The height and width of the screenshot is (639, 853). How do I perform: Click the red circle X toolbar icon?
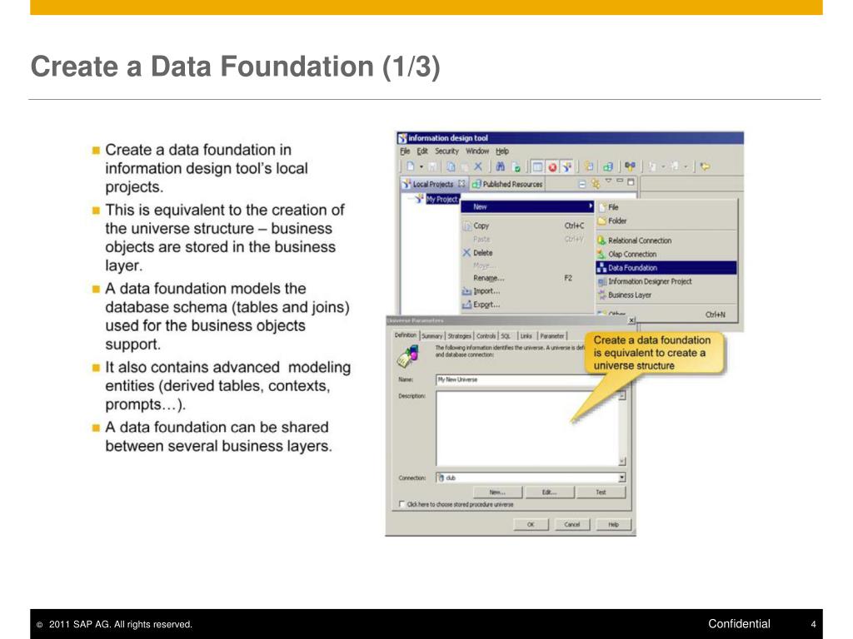pyautogui.click(x=552, y=166)
